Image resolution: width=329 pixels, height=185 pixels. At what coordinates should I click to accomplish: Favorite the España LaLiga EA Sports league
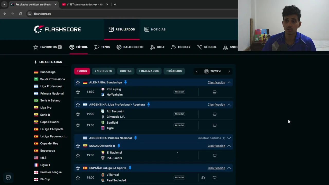coord(78,168)
